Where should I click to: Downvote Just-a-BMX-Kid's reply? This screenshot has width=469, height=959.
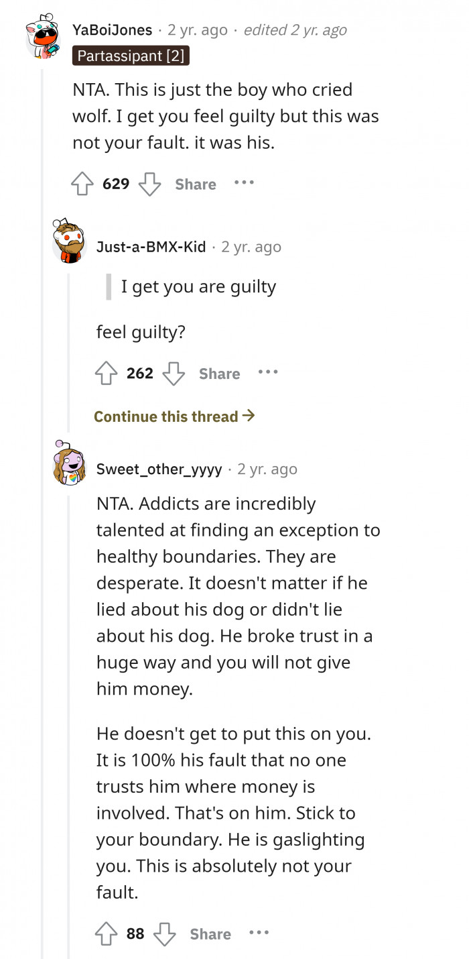tap(174, 374)
